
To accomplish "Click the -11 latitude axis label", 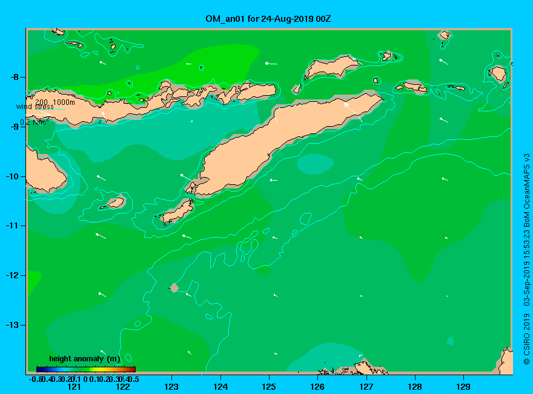I will click(x=13, y=225).
